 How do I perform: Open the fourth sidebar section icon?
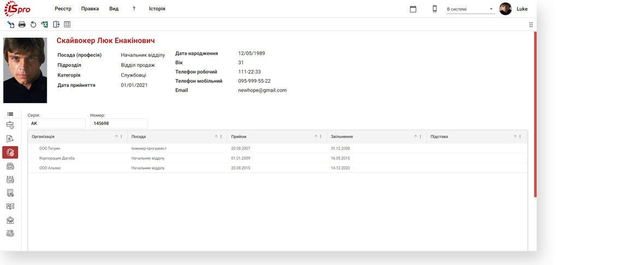pyautogui.click(x=10, y=166)
